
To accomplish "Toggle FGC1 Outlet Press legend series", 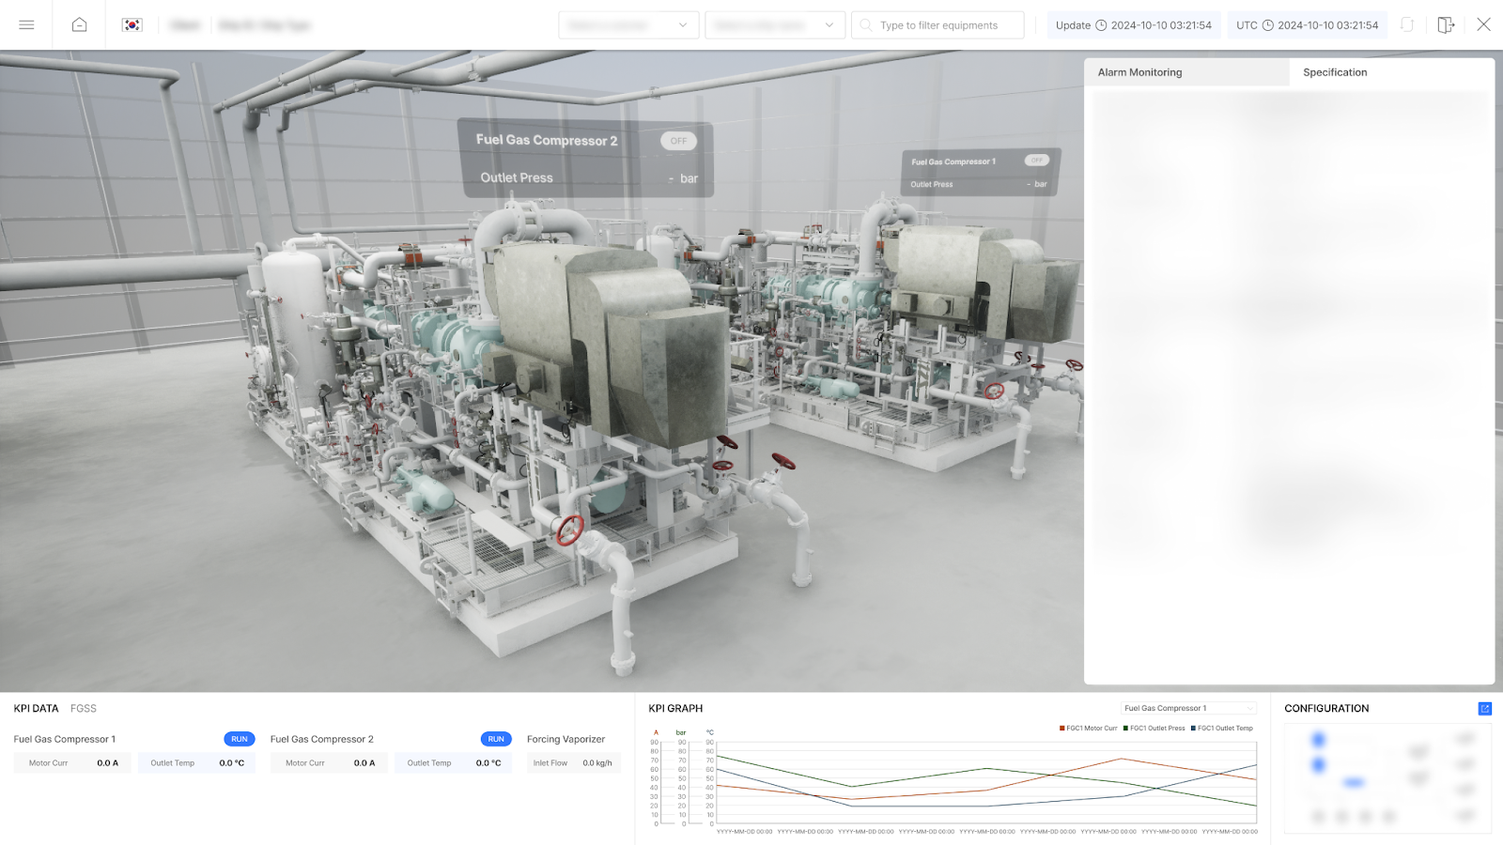I will pyautogui.click(x=1154, y=729).
